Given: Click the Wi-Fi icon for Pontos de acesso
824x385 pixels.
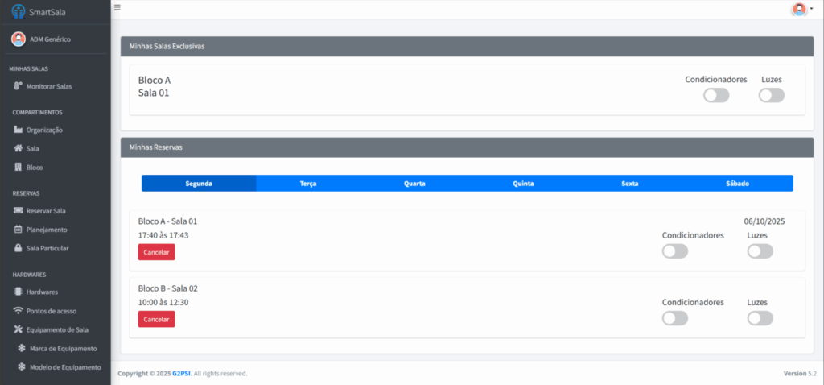Looking at the screenshot, I should pyautogui.click(x=18, y=311).
